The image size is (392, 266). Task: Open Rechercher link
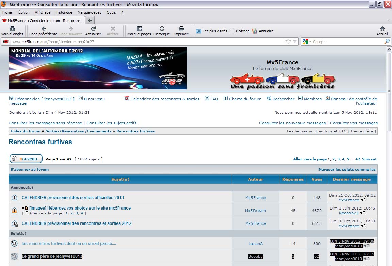click(283, 99)
